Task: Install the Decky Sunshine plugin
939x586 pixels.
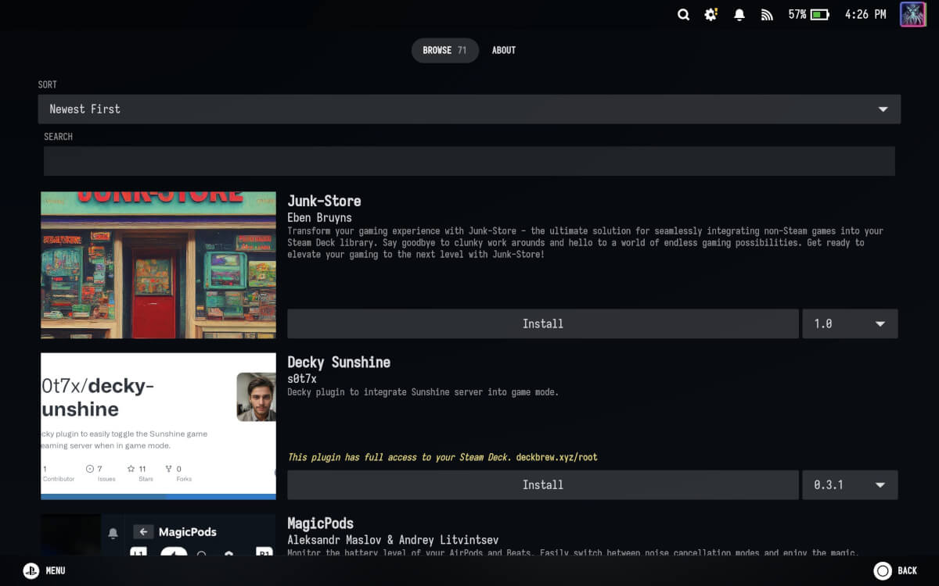Action: 543,484
